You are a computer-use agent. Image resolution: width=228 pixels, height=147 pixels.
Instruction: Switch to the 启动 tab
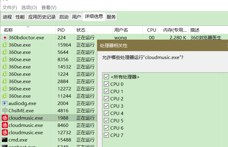coord(64,17)
